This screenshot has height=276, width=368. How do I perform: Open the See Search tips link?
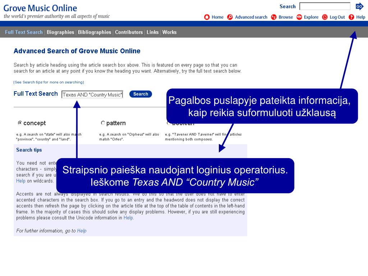49,82
